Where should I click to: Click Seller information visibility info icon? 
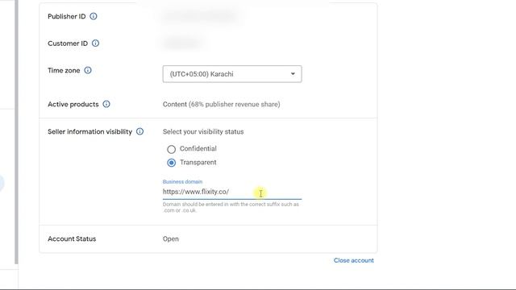(x=139, y=131)
